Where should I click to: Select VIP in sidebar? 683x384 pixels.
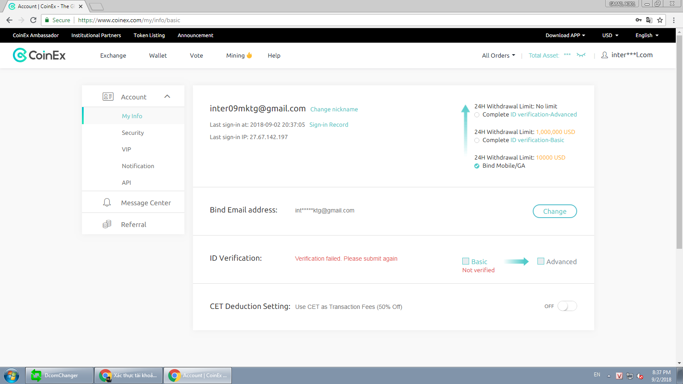[x=126, y=149]
